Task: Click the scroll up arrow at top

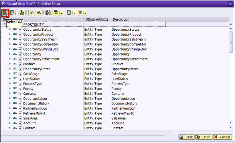Action: [x=231, y=24]
